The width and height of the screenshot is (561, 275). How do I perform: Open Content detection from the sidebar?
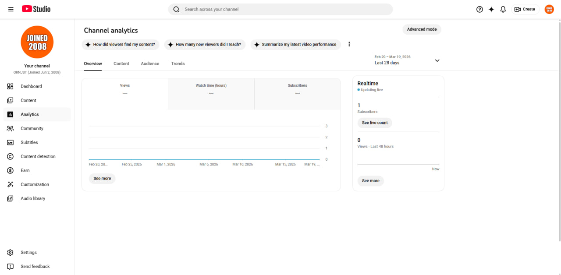click(37, 156)
